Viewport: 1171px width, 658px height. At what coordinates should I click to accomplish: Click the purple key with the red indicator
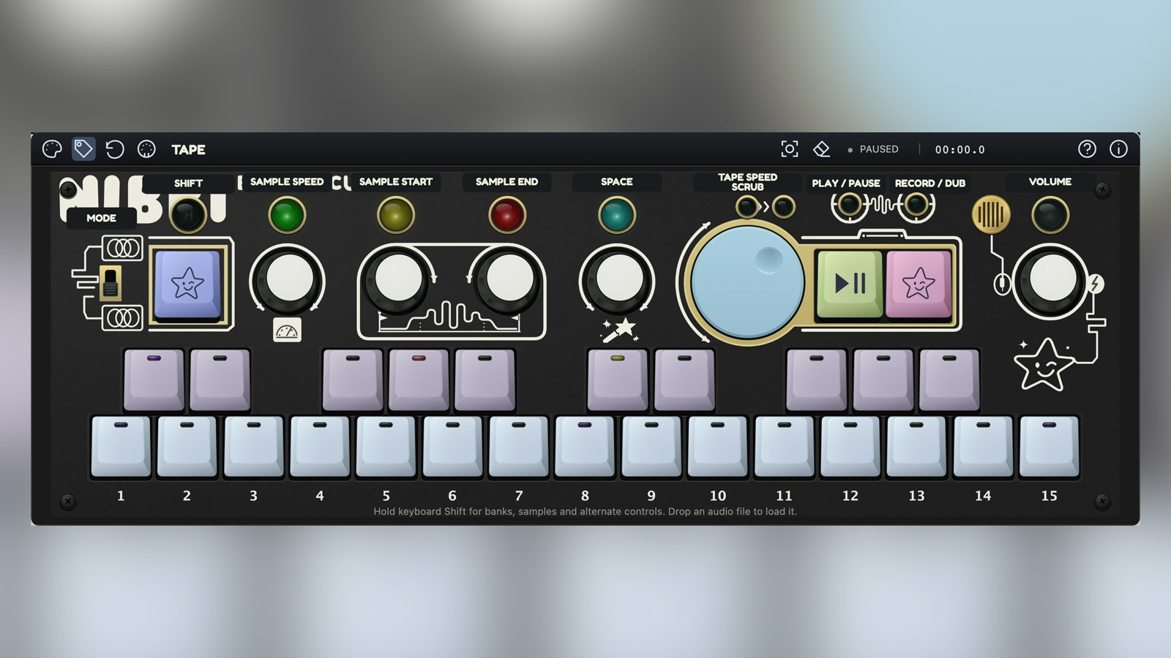point(419,379)
